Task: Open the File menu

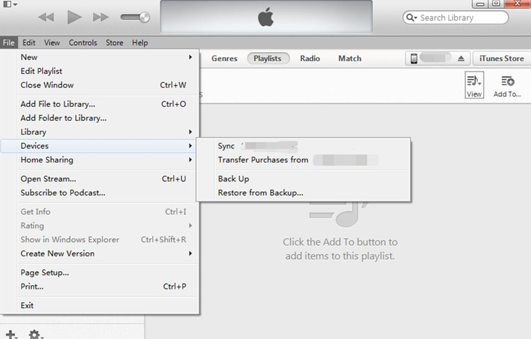Action: [9, 43]
